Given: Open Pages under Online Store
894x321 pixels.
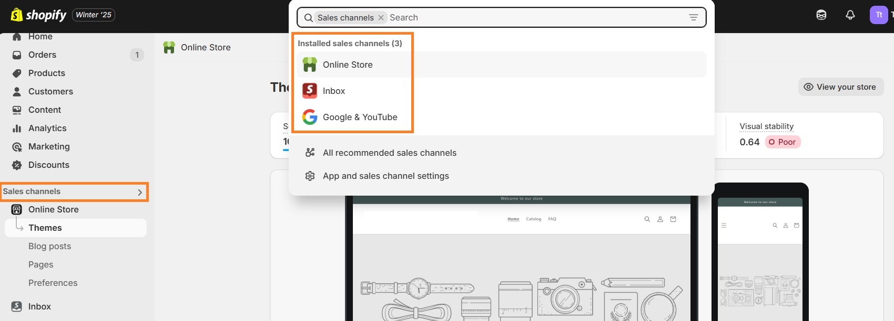Looking at the screenshot, I should coord(41,264).
